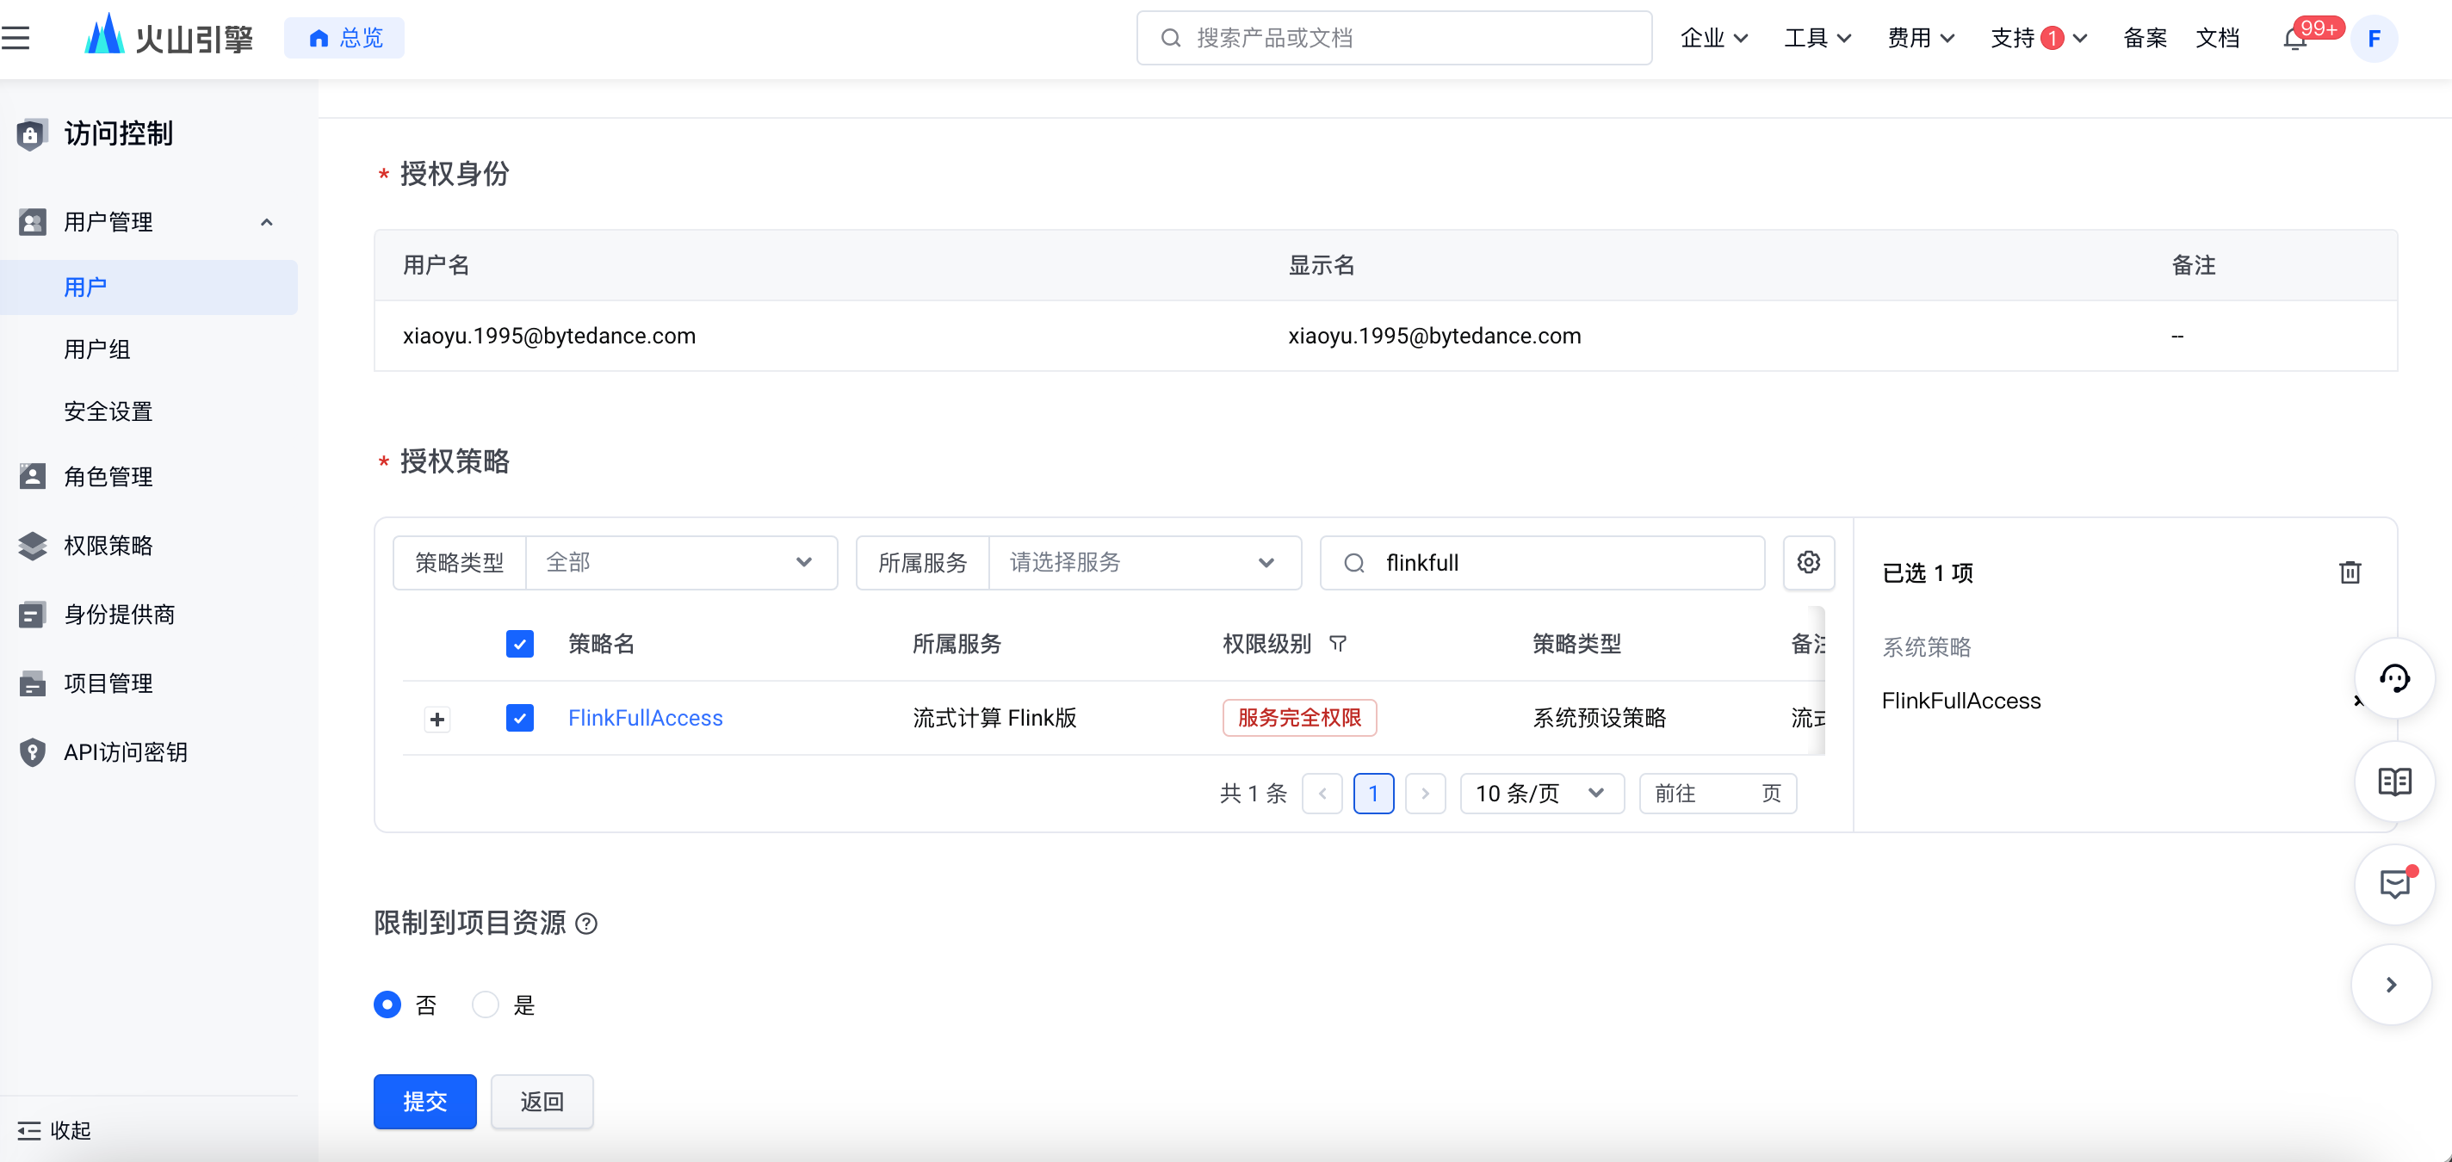Click the user management icon
This screenshot has width=2452, height=1162.
pyautogui.click(x=33, y=223)
